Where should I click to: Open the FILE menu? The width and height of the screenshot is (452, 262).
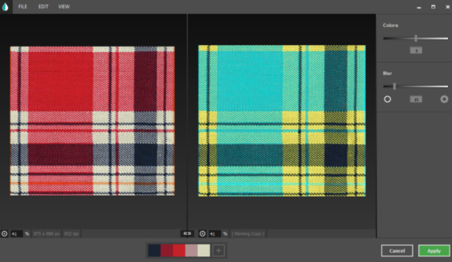(x=23, y=6)
